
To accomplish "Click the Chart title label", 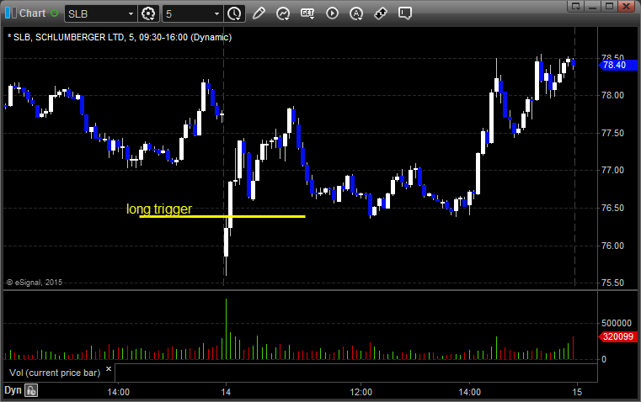I will click(32, 13).
